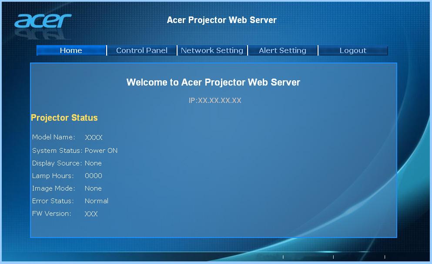
Task: Click the acer logo
Action: [43, 21]
